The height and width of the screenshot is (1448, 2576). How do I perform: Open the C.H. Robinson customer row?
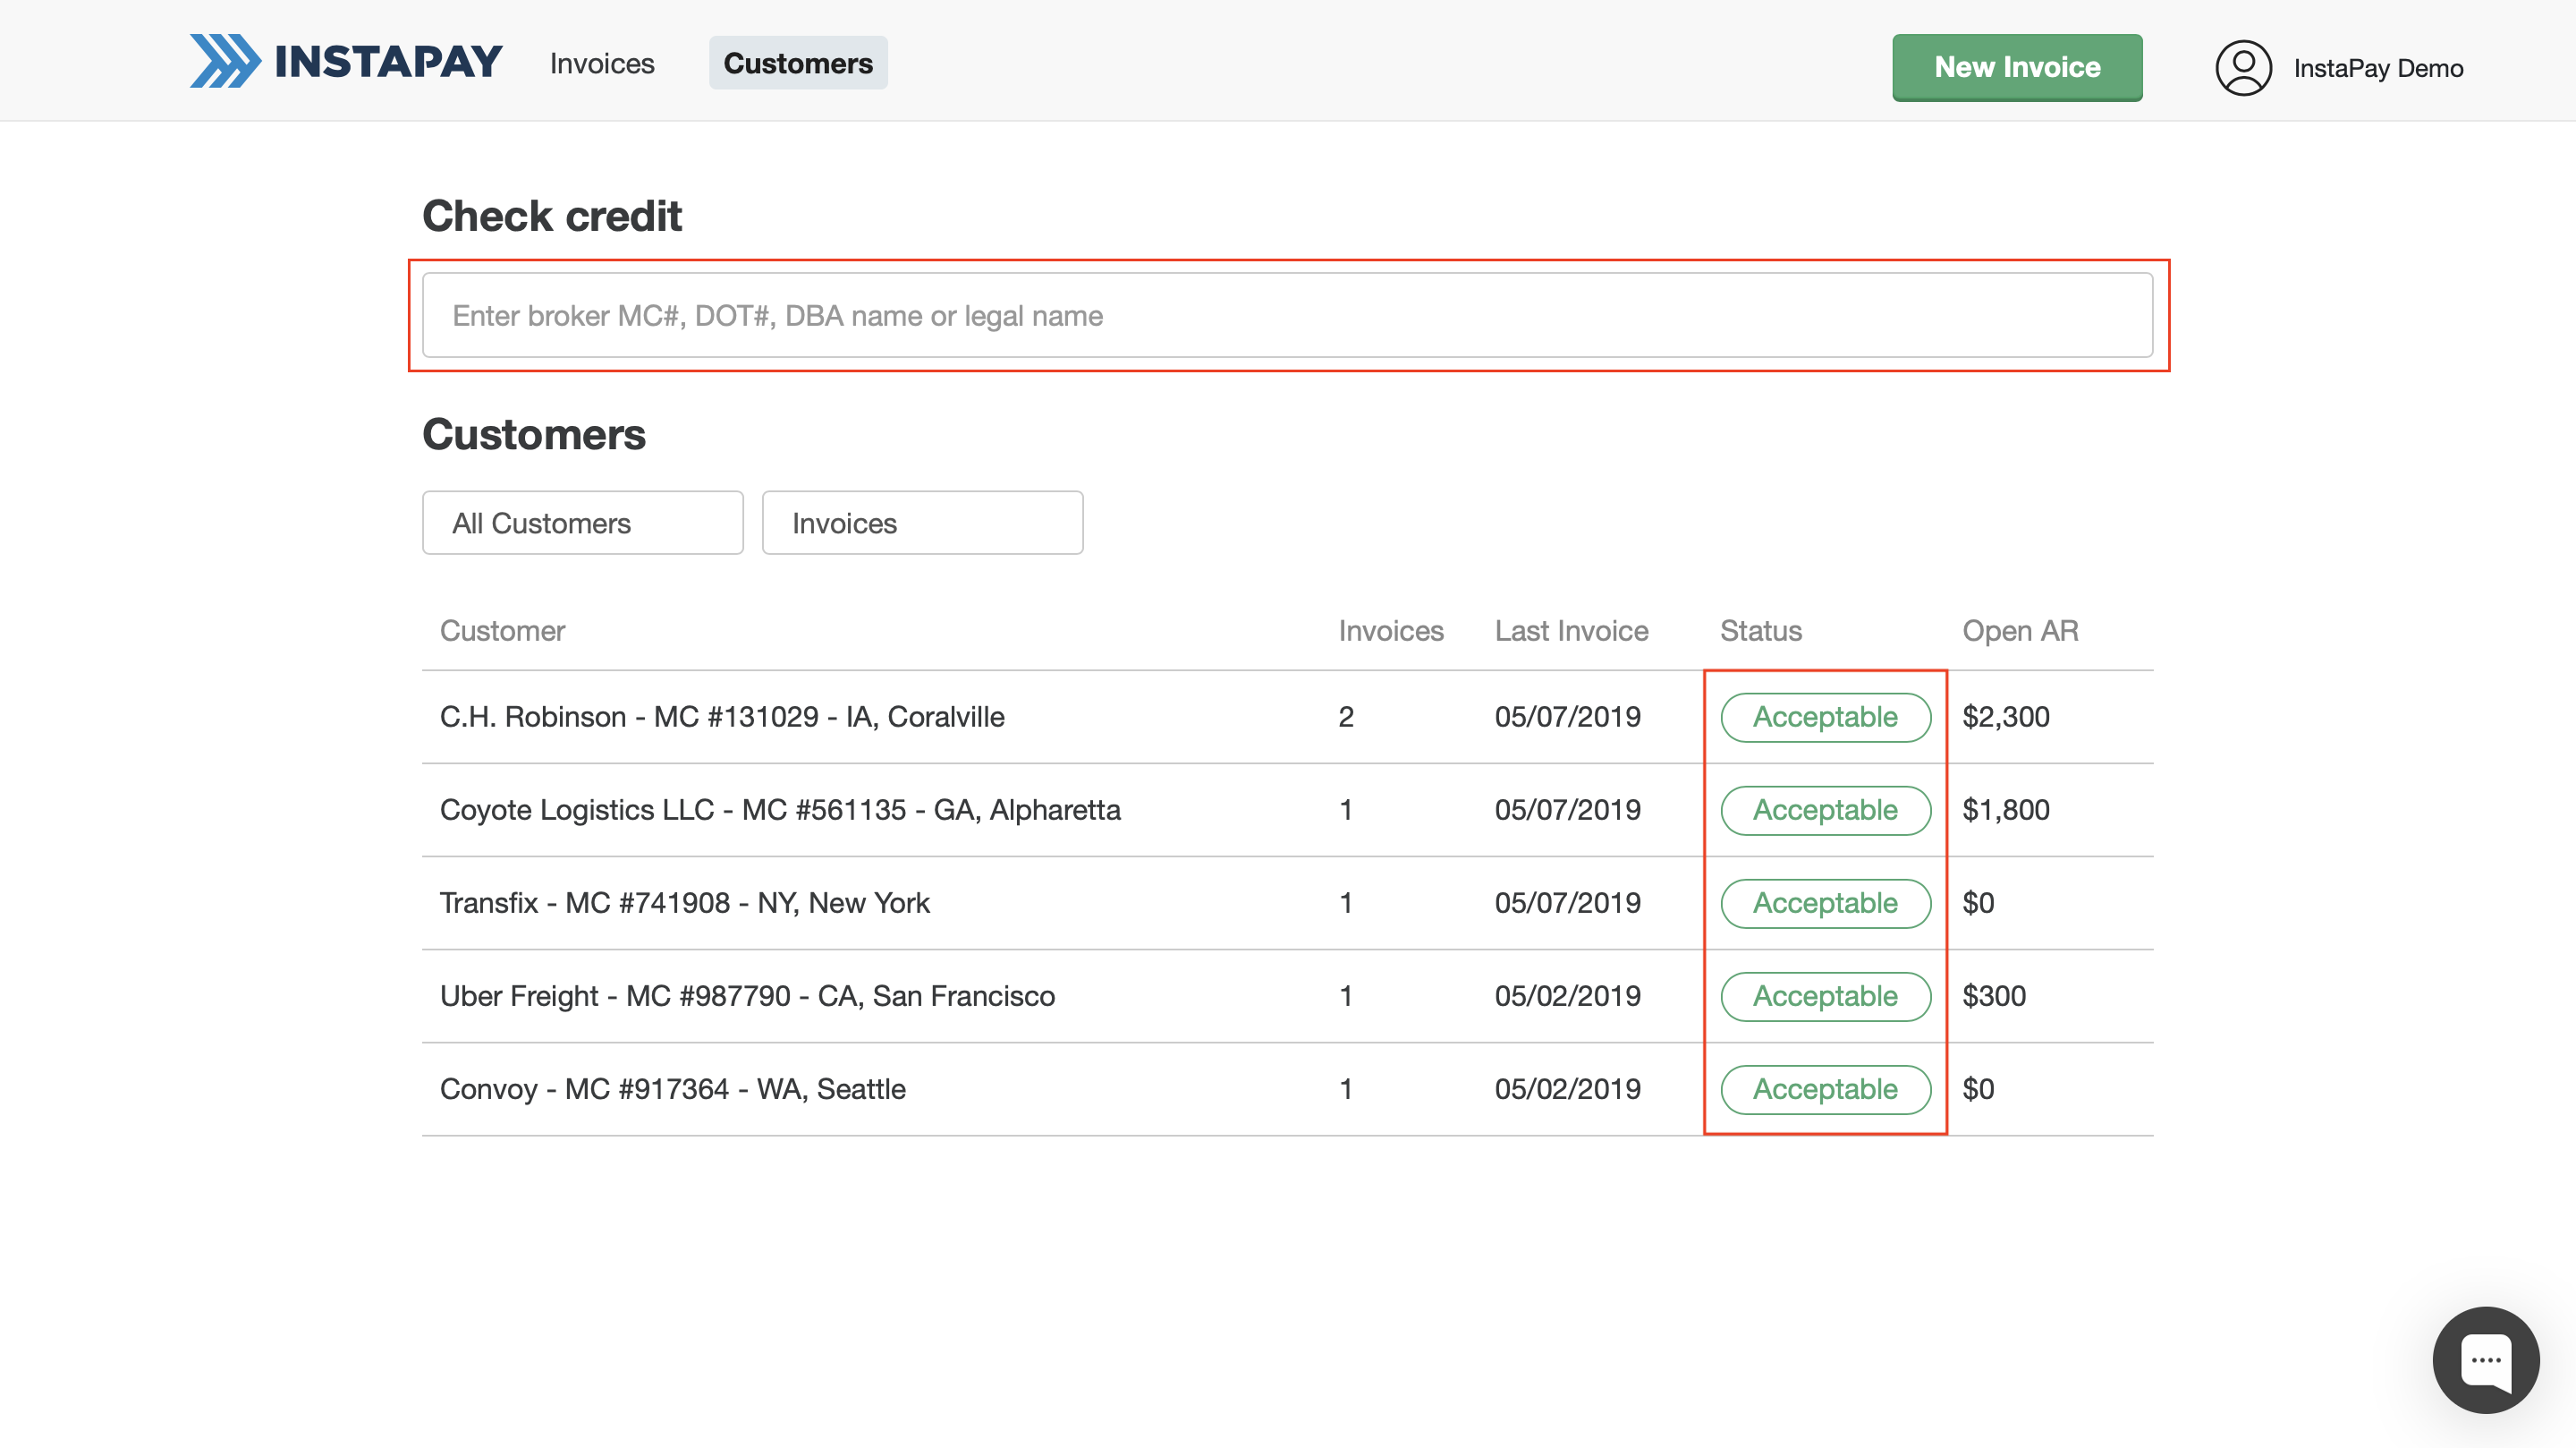[x=1287, y=717]
